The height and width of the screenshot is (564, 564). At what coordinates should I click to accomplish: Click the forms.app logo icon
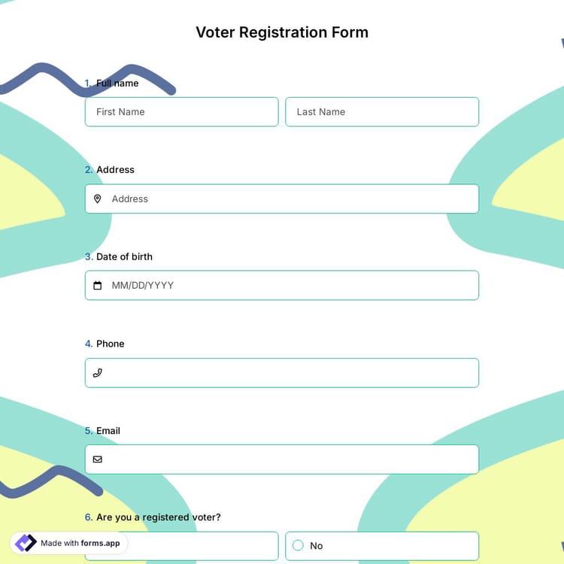[25, 543]
